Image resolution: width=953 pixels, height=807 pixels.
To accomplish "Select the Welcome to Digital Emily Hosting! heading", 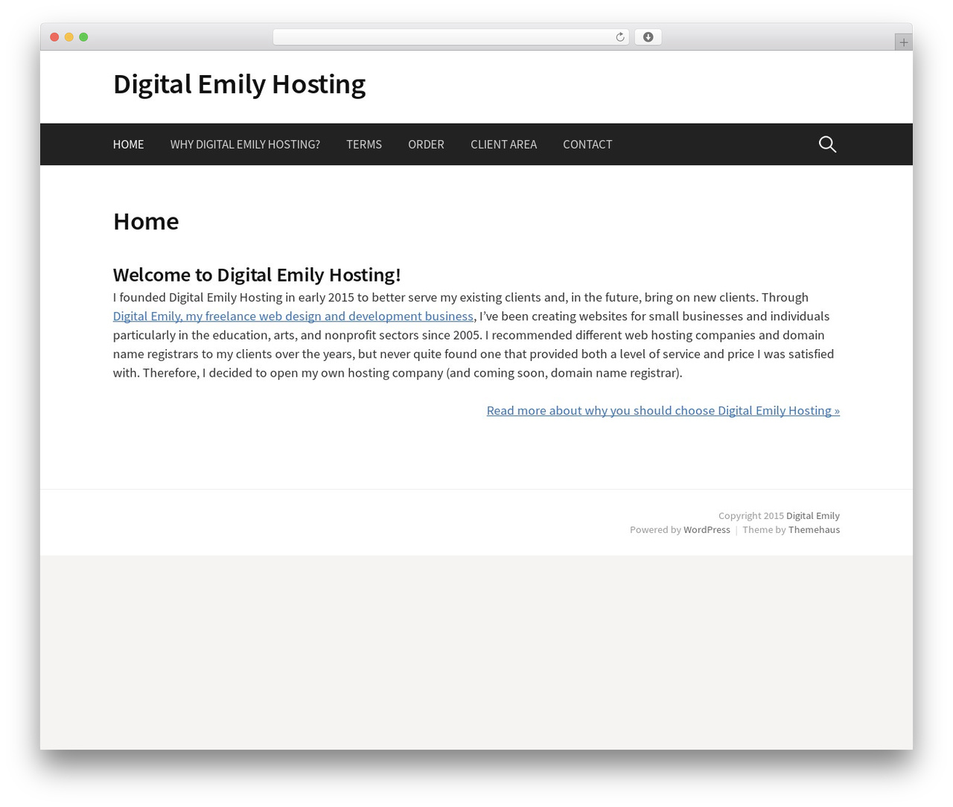I will tap(257, 275).
